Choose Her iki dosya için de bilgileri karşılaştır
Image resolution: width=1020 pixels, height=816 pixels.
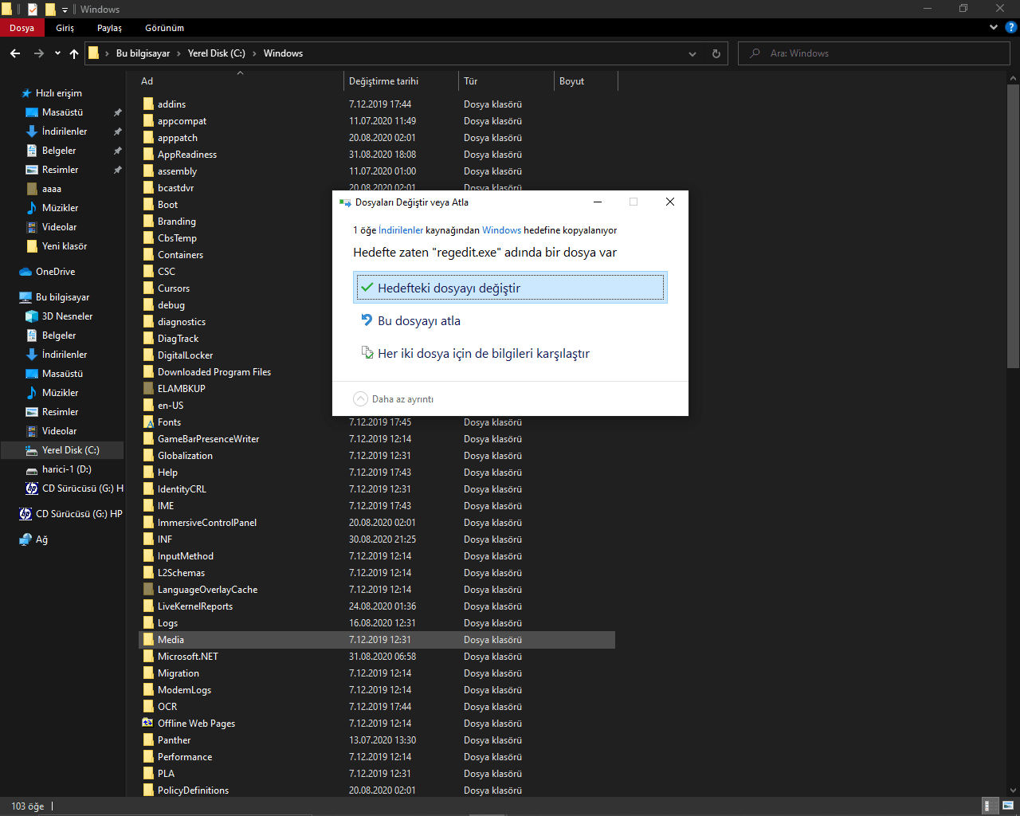[x=510, y=354]
